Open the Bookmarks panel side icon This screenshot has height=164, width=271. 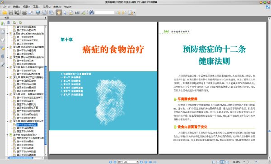point(3,24)
